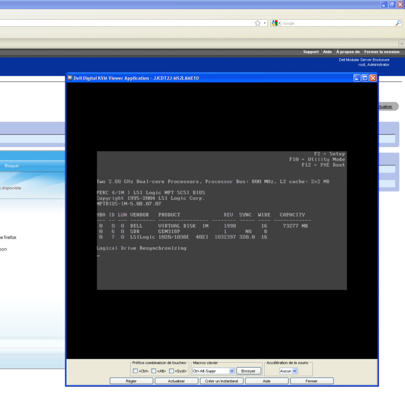The width and height of the screenshot is (405, 398).
Task: Click 'VIRTUAL DISK IM' product entry
Action: (x=183, y=226)
